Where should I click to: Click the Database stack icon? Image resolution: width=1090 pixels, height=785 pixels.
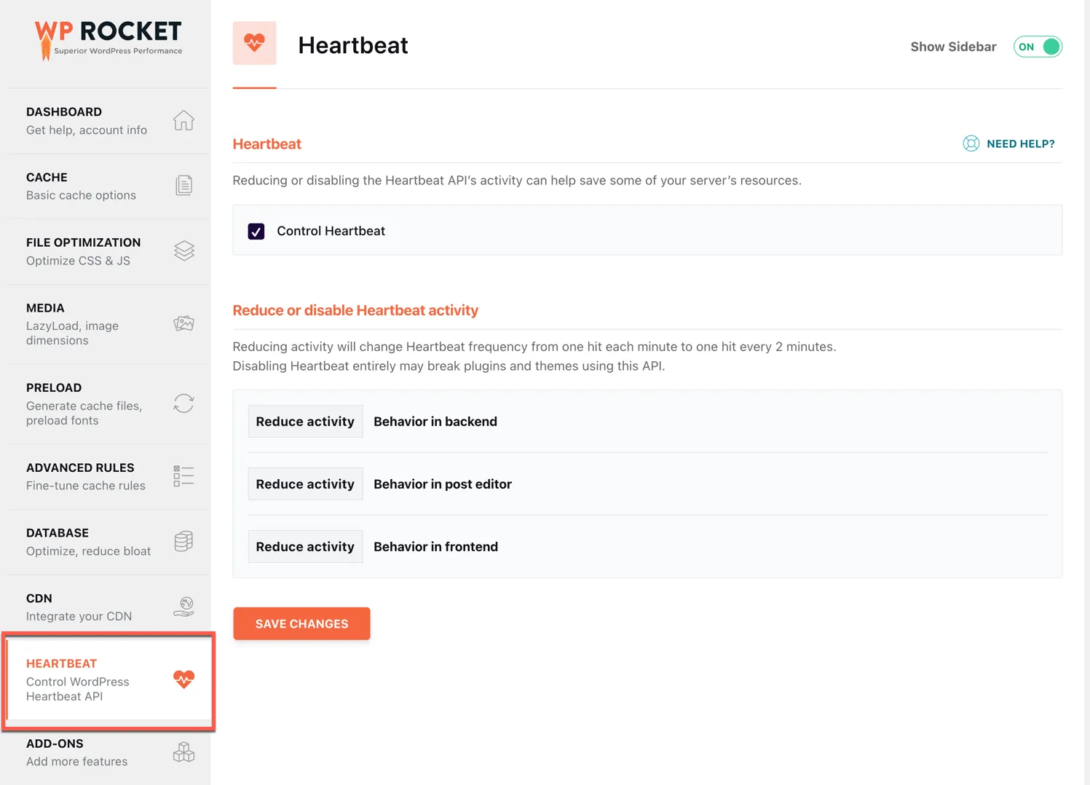click(183, 541)
